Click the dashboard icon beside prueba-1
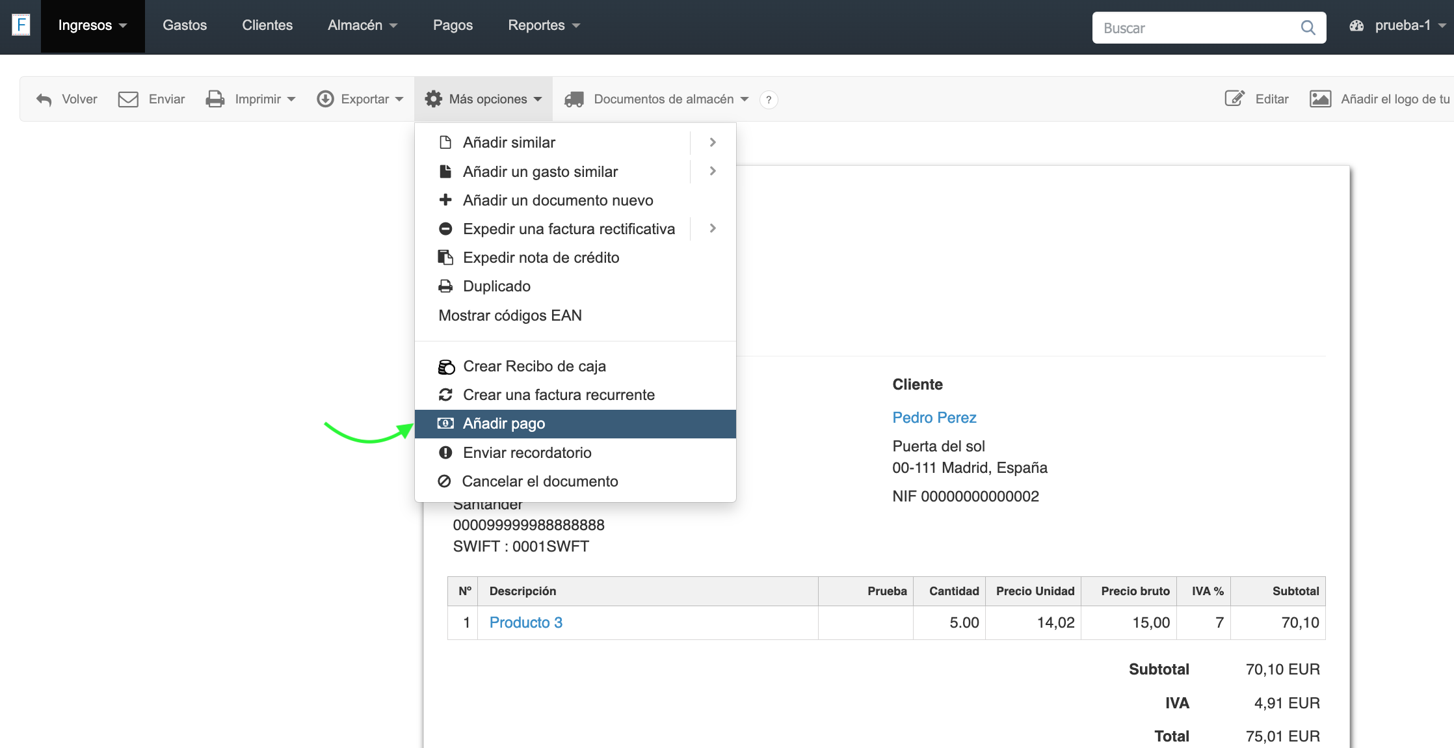The image size is (1454, 748). click(x=1356, y=26)
